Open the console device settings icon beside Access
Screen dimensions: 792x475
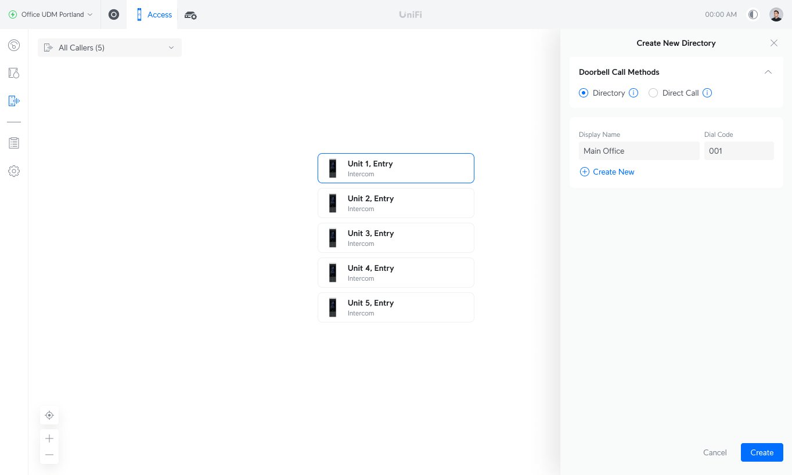(190, 14)
